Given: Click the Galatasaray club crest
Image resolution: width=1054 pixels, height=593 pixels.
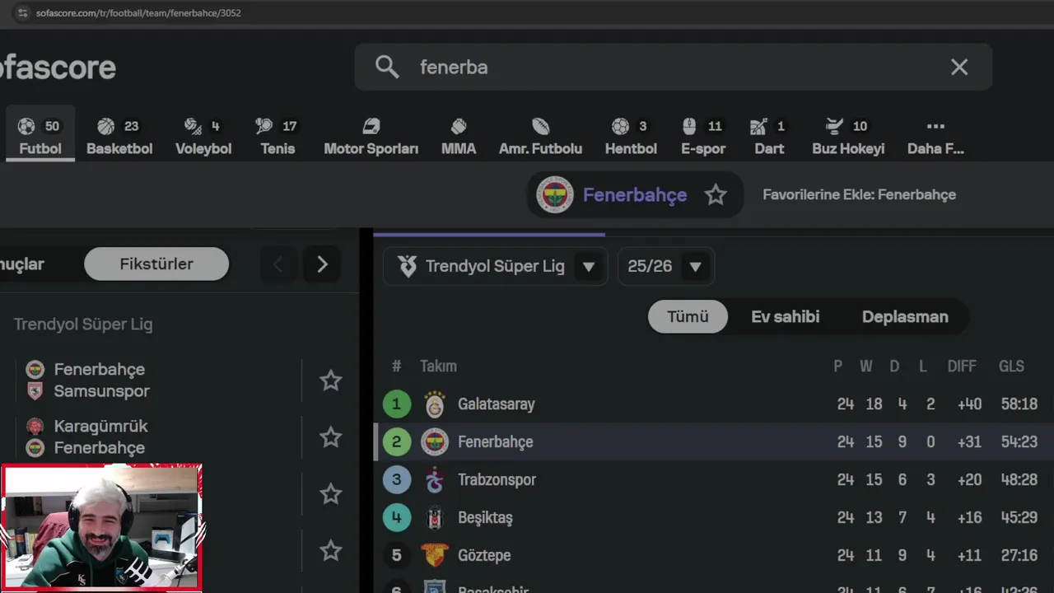Looking at the screenshot, I should (435, 404).
